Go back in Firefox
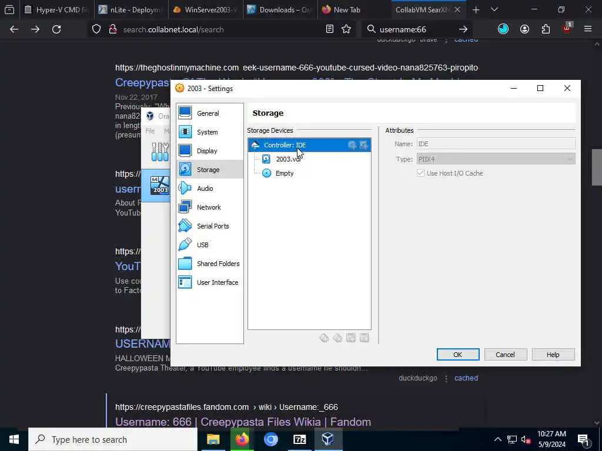Viewport: 602px width, 451px height. [x=14, y=29]
